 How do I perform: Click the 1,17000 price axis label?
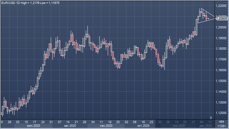[x=221, y=59]
